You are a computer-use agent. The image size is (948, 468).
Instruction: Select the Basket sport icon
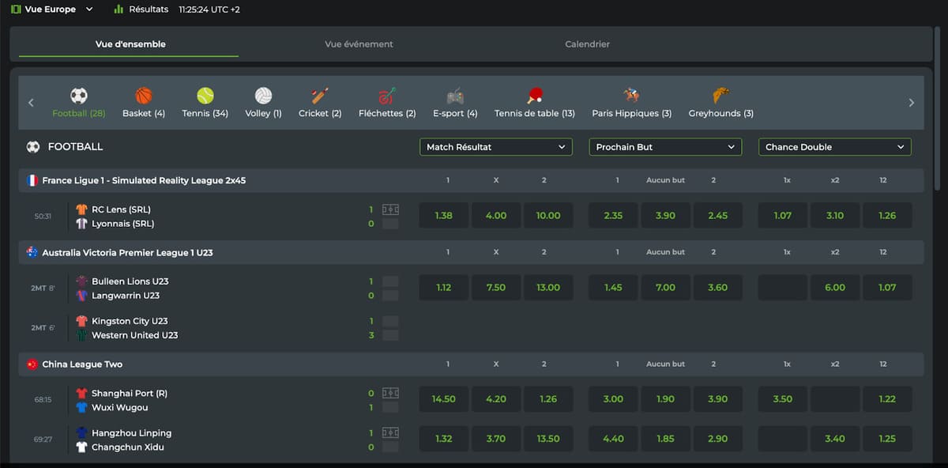144,96
